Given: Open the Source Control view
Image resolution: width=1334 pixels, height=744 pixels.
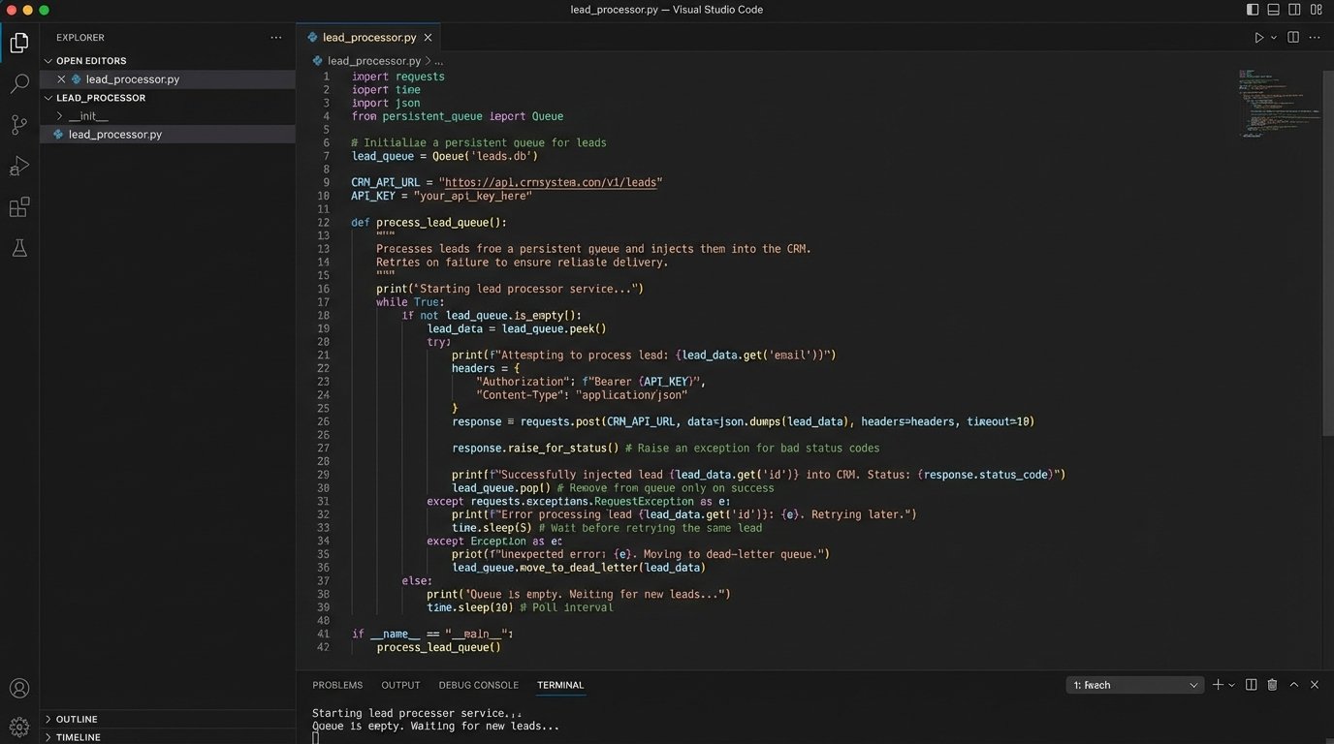Looking at the screenshot, I should (18, 125).
